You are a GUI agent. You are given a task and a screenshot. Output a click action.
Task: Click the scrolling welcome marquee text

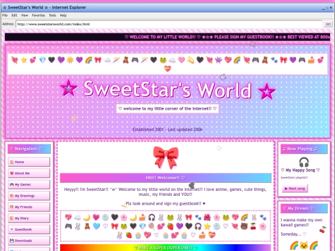(x=228, y=37)
